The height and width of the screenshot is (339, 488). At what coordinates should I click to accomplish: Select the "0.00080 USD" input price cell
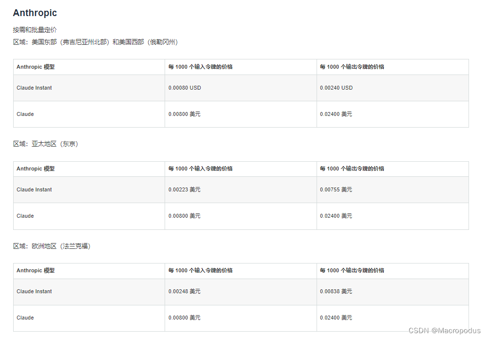[185, 88]
